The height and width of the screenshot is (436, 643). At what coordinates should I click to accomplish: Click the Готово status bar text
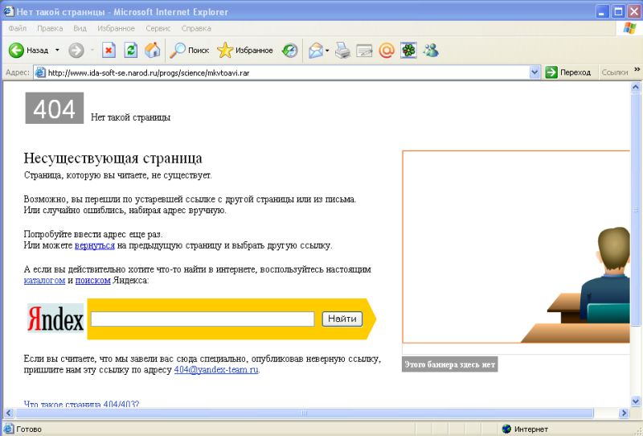[29, 429]
